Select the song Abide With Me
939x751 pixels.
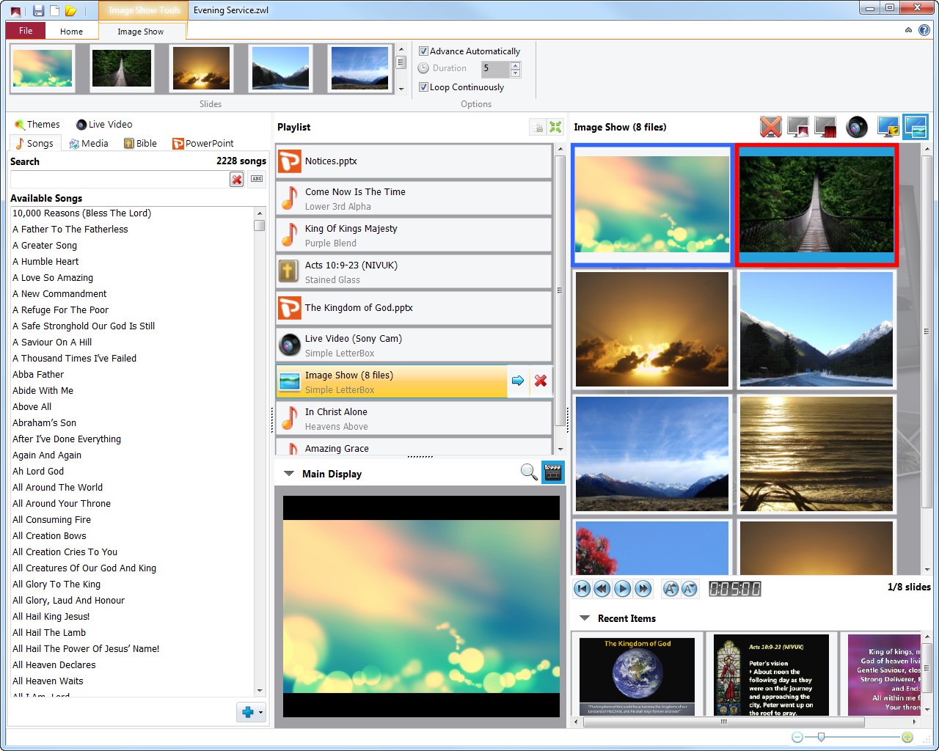coord(43,391)
